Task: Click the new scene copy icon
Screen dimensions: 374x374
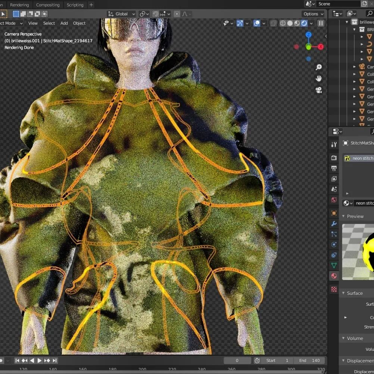Action: point(364,4)
